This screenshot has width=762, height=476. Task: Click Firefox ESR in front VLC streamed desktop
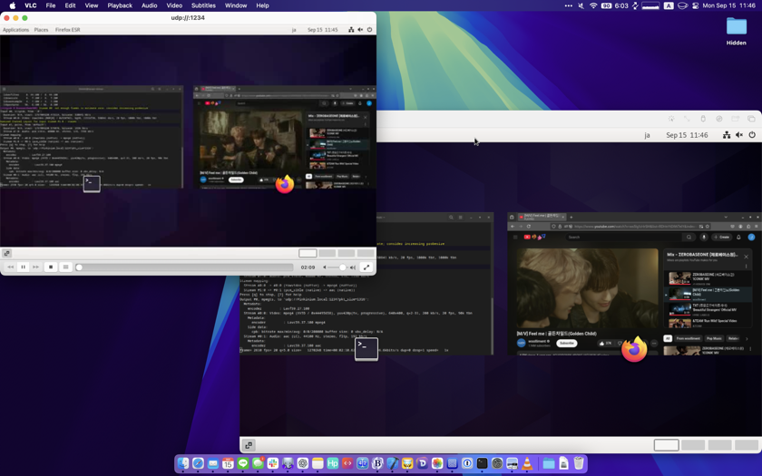point(67,30)
